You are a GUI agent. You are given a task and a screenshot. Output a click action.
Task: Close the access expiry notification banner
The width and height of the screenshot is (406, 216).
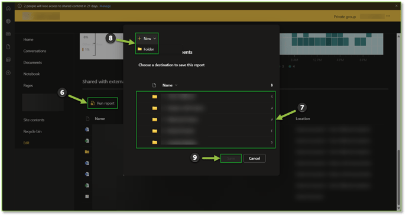coord(397,6)
